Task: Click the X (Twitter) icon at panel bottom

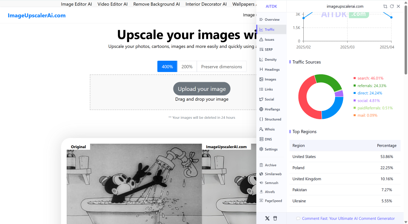Action: point(267,218)
